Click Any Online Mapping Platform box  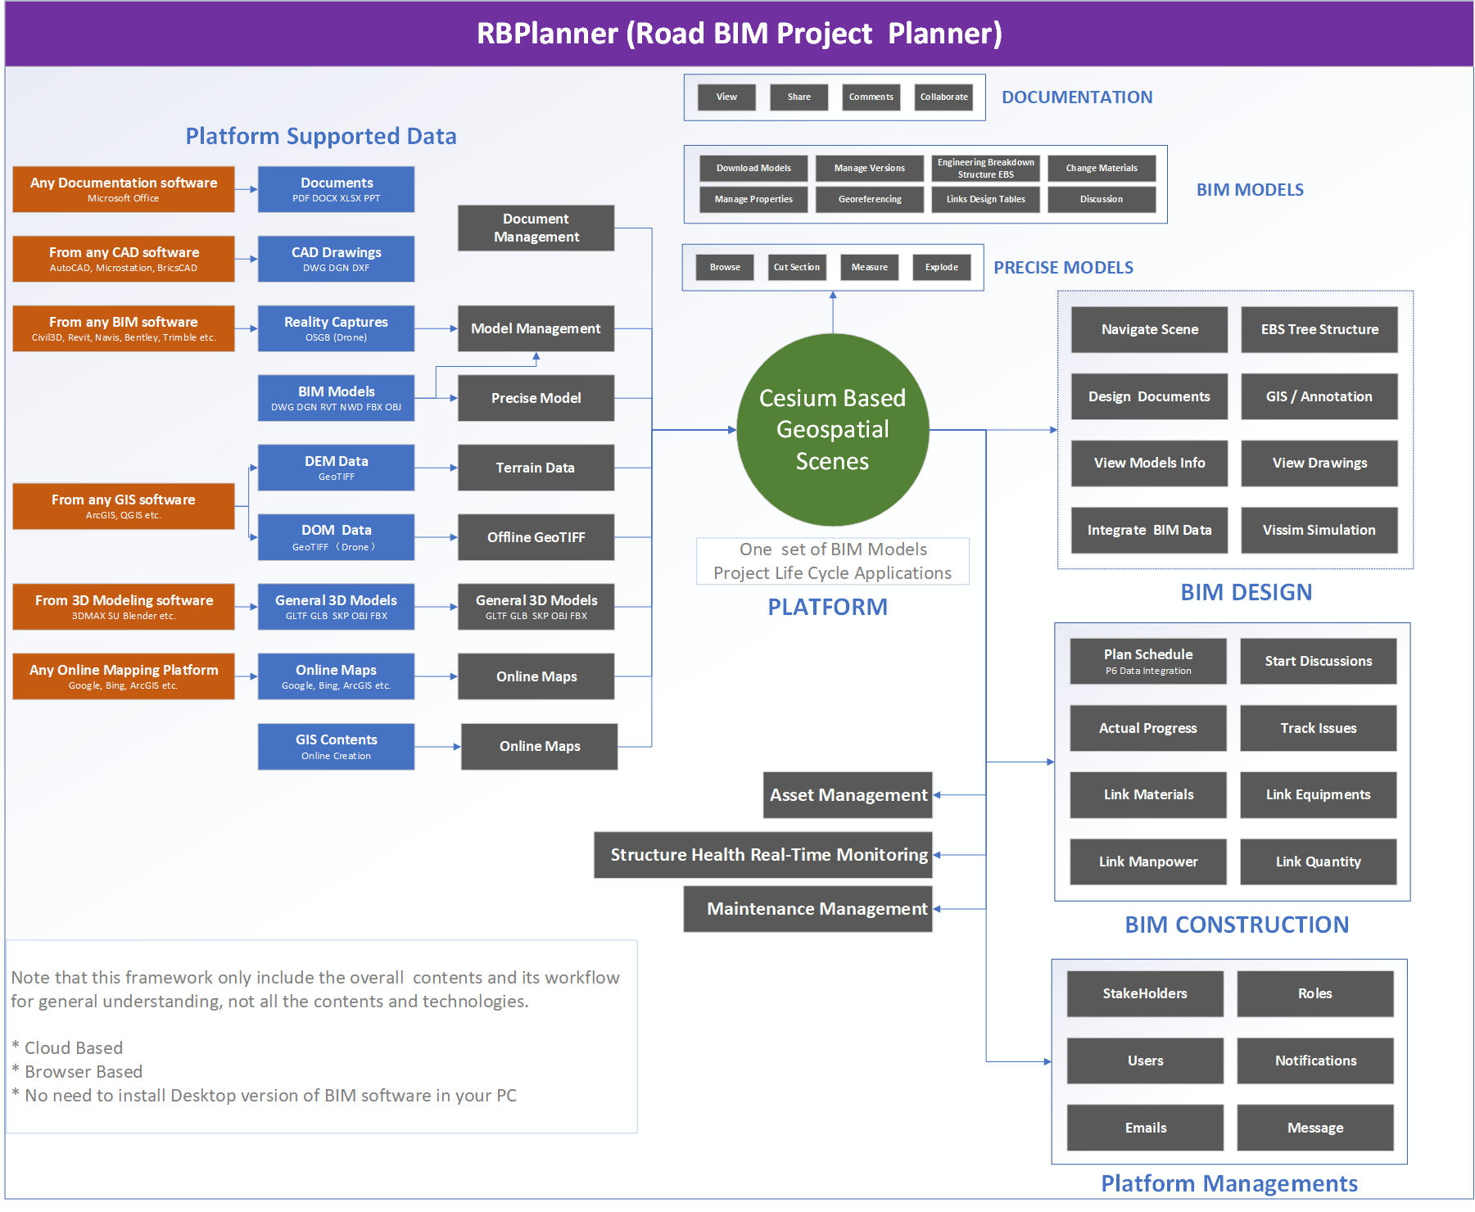124,676
